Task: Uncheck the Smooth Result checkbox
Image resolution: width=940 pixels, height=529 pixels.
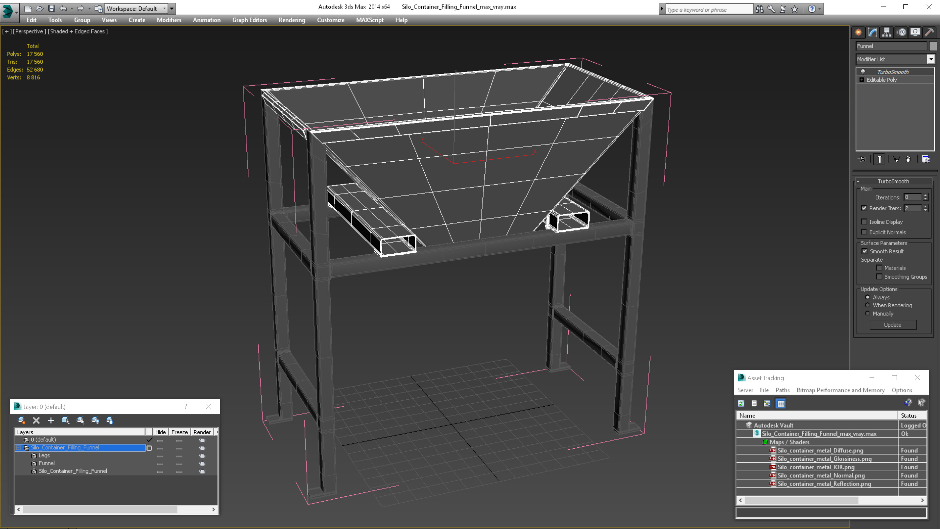Action: pyautogui.click(x=865, y=251)
